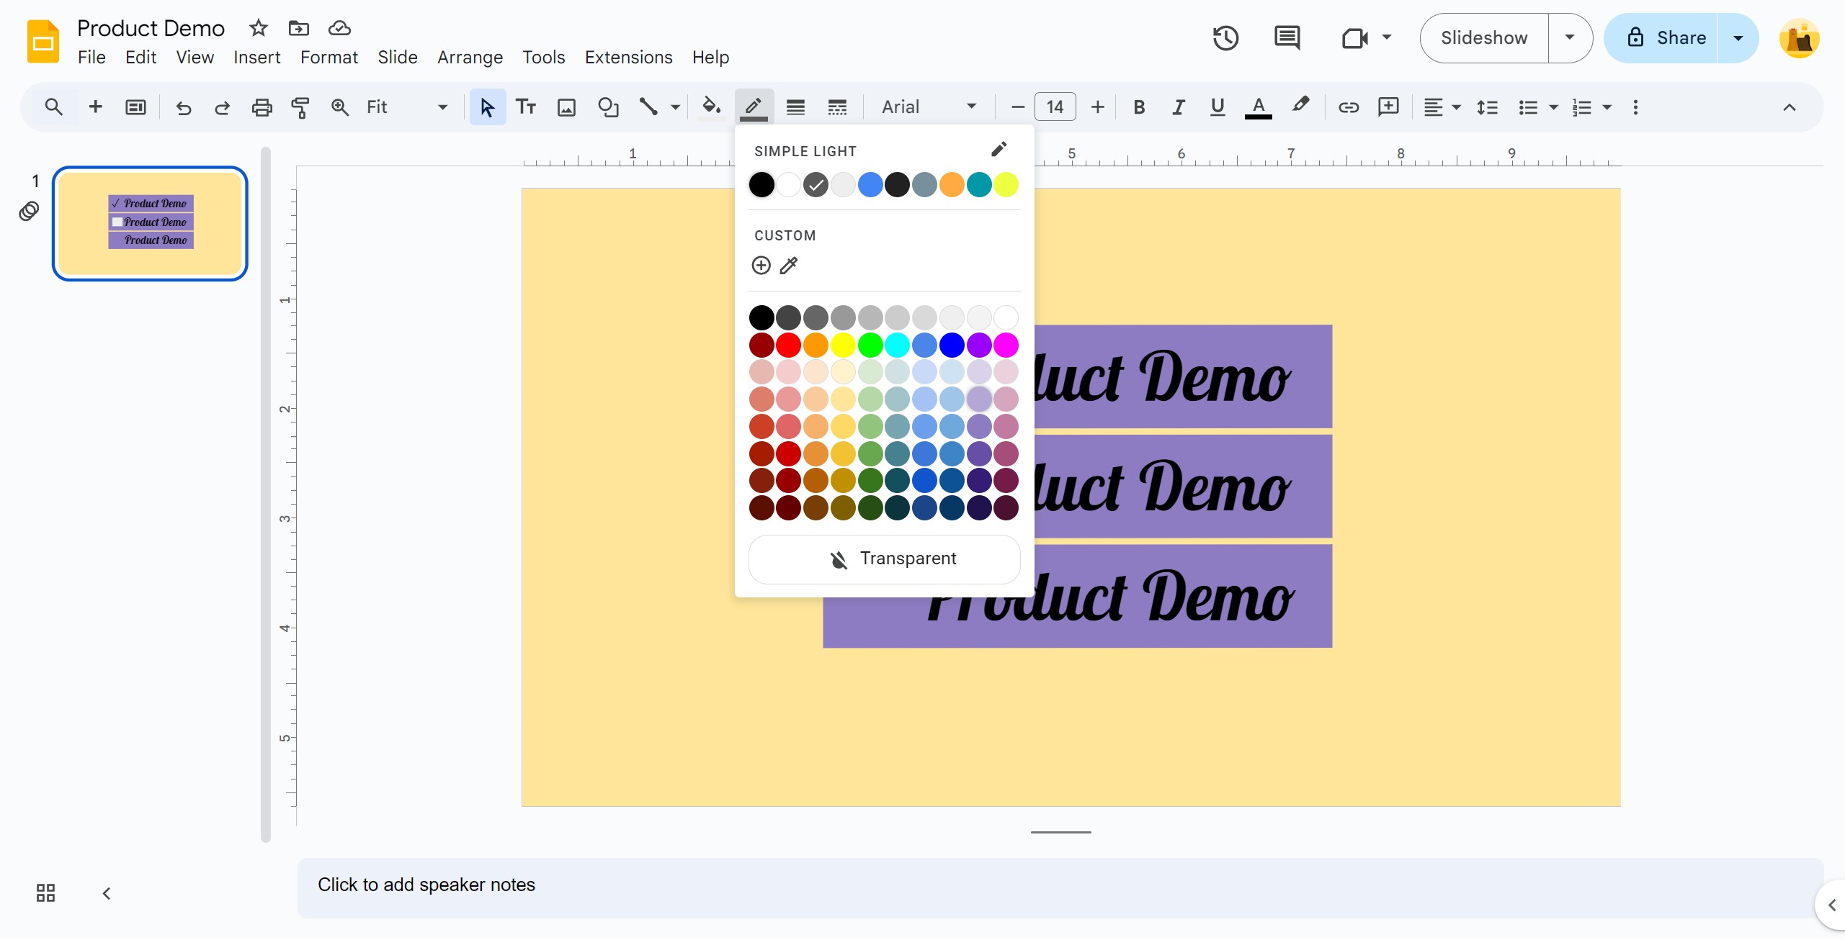Open version history clock icon

[x=1225, y=38]
